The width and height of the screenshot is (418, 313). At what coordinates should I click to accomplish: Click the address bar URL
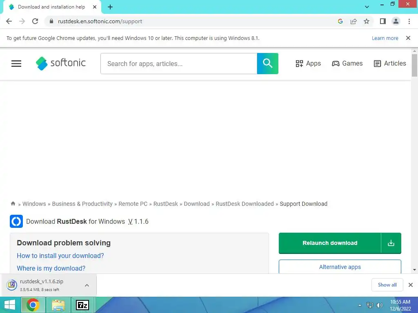pyautogui.click(x=100, y=21)
